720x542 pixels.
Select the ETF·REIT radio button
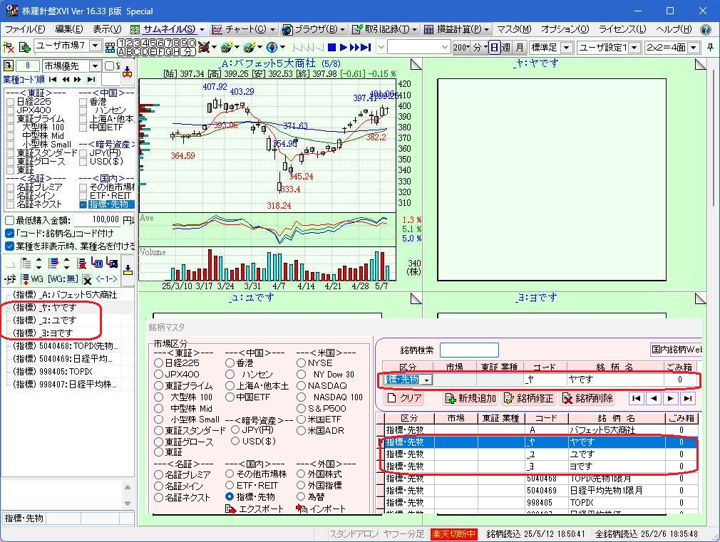point(230,485)
